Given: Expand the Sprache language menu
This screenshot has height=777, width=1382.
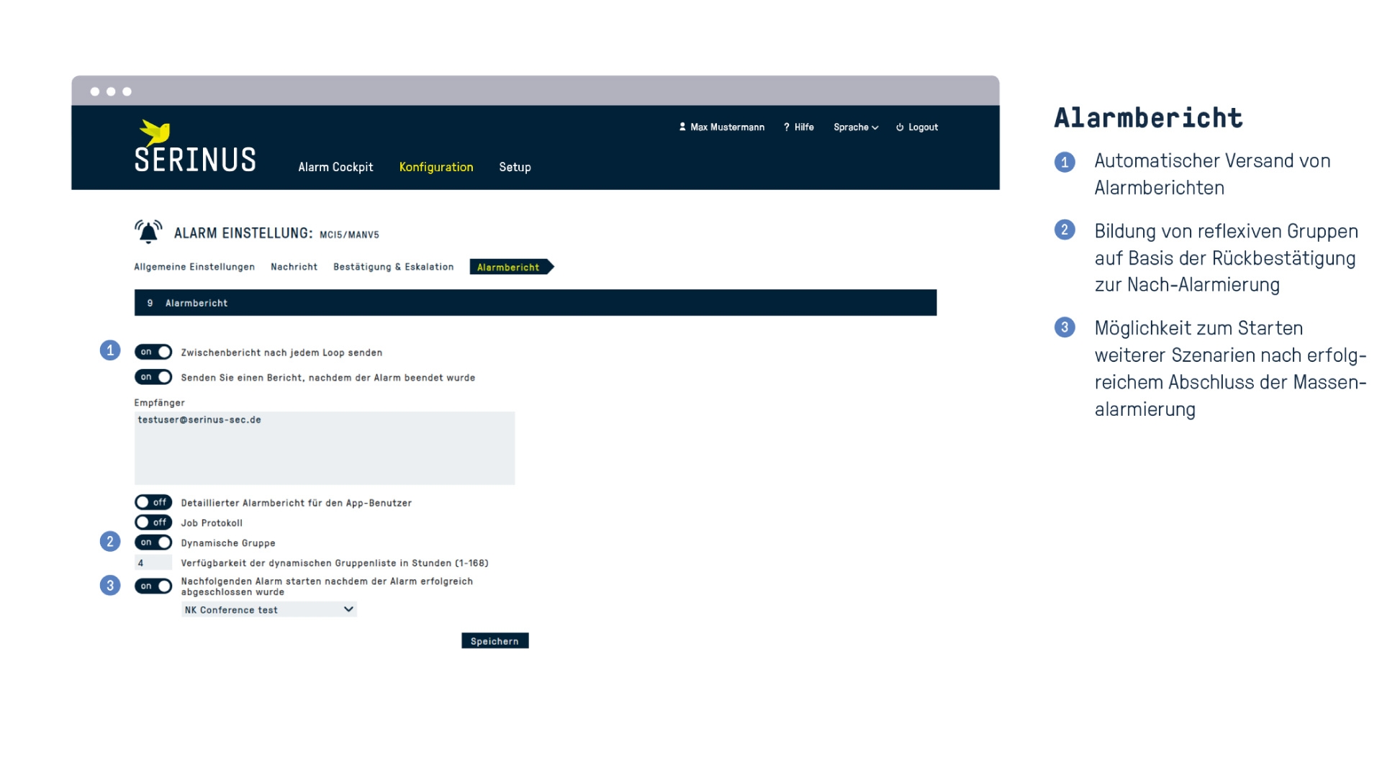Looking at the screenshot, I should pyautogui.click(x=856, y=127).
